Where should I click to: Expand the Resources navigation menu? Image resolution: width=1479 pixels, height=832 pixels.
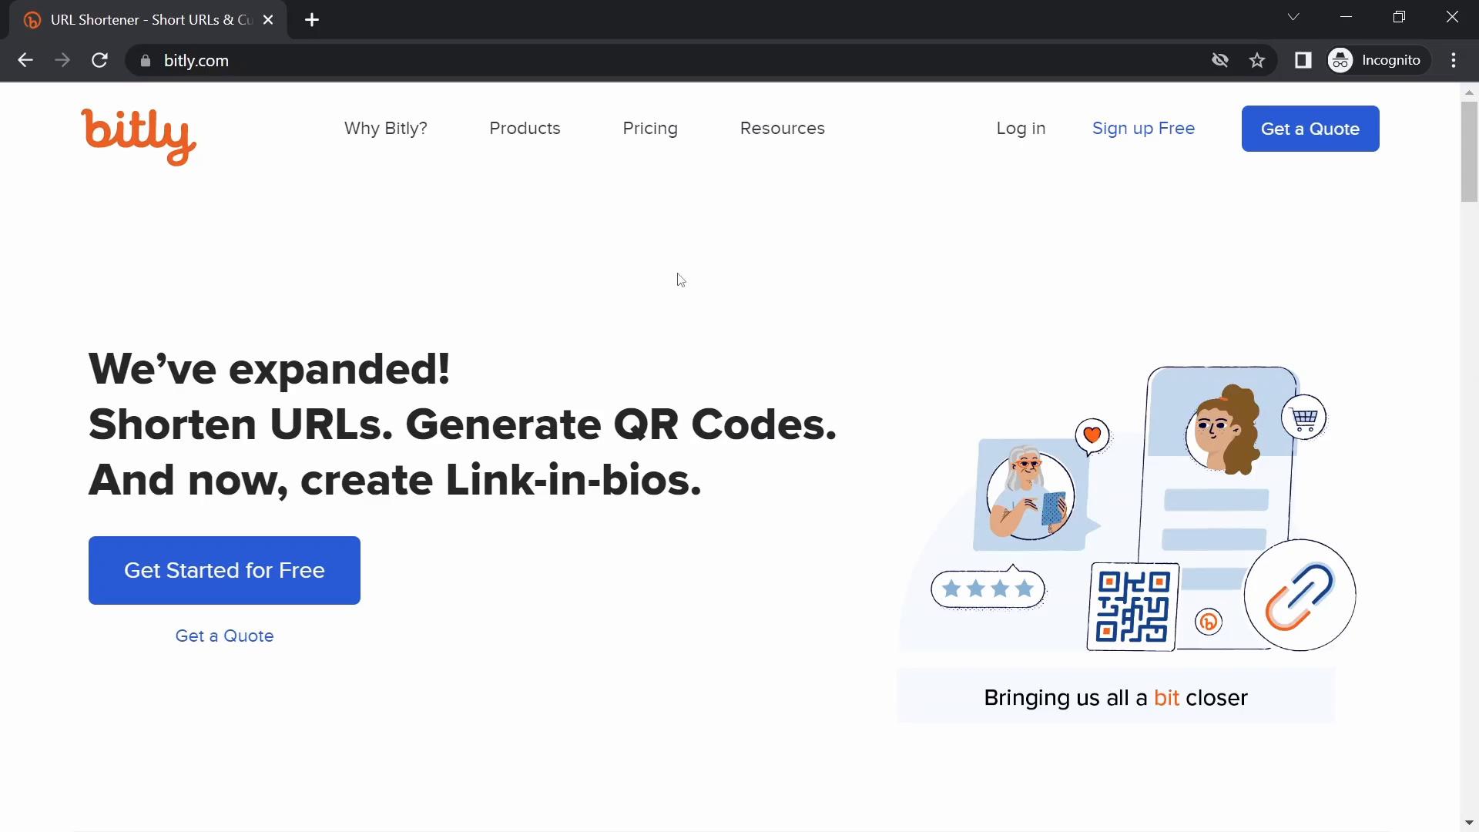781,128
